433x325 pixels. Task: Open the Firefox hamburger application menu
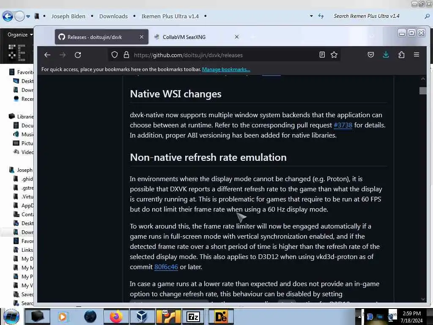tap(417, 55)
